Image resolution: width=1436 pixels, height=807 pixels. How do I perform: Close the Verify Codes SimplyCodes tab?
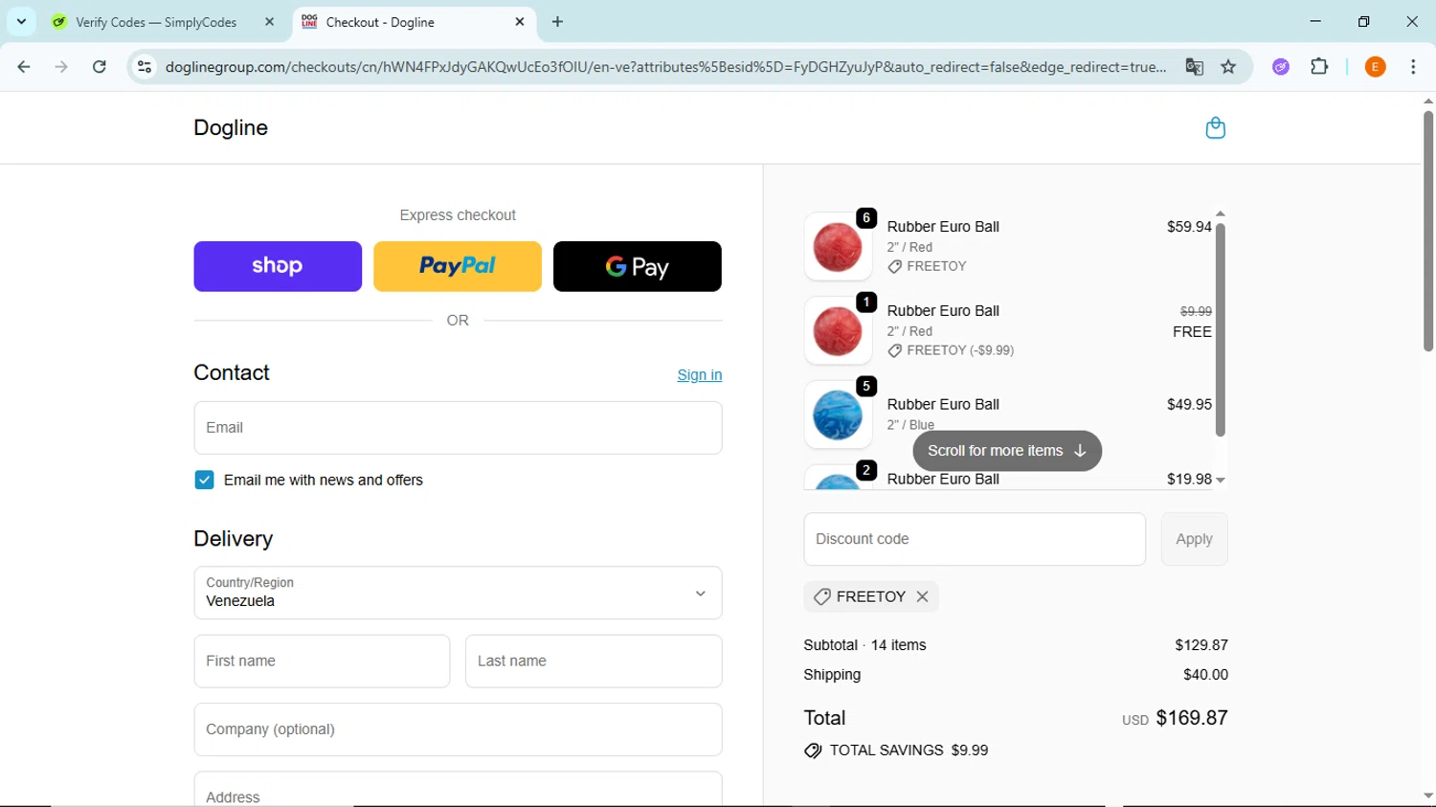pos(269,22)
